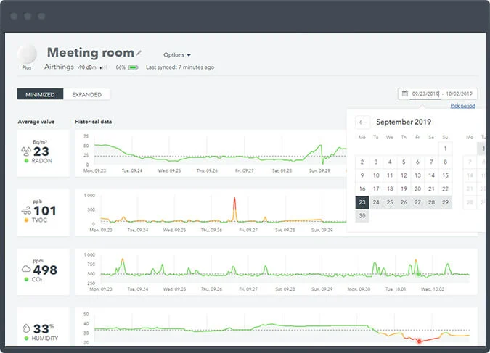Switch to the Minimized view
The image size is (490, 353).
point(40,94)
